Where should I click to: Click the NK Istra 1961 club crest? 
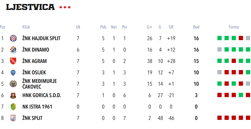13,107
